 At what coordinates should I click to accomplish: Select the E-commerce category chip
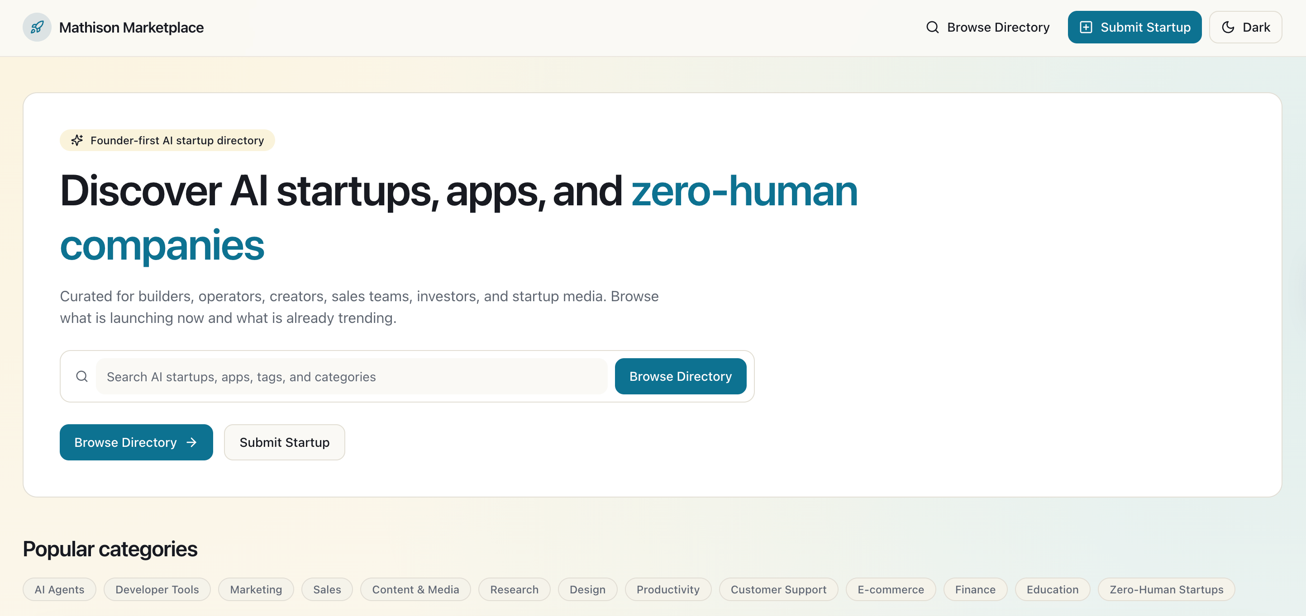890,589
